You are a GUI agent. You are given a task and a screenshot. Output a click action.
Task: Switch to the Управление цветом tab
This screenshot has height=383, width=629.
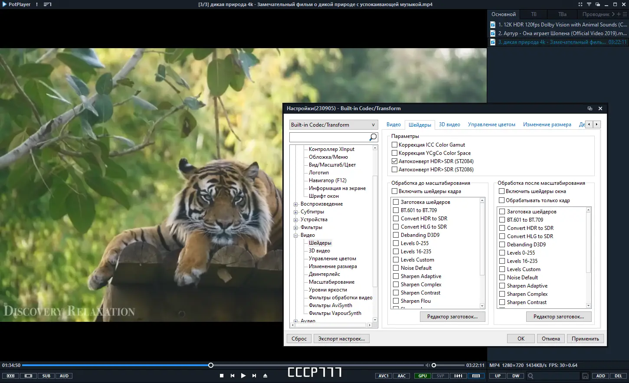tap(491, 124)
